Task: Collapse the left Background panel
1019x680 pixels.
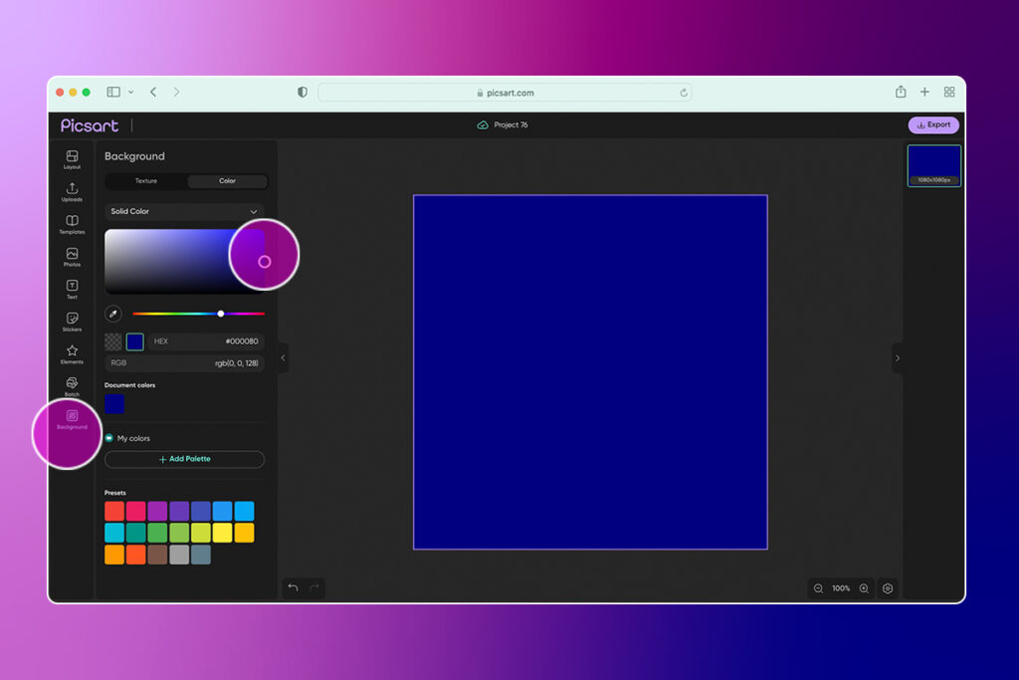Action: point(283,358)
